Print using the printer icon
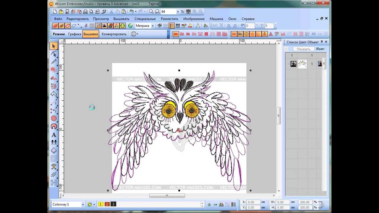The height and width of the screenshot is (213, 379). (x=85, y=12)
